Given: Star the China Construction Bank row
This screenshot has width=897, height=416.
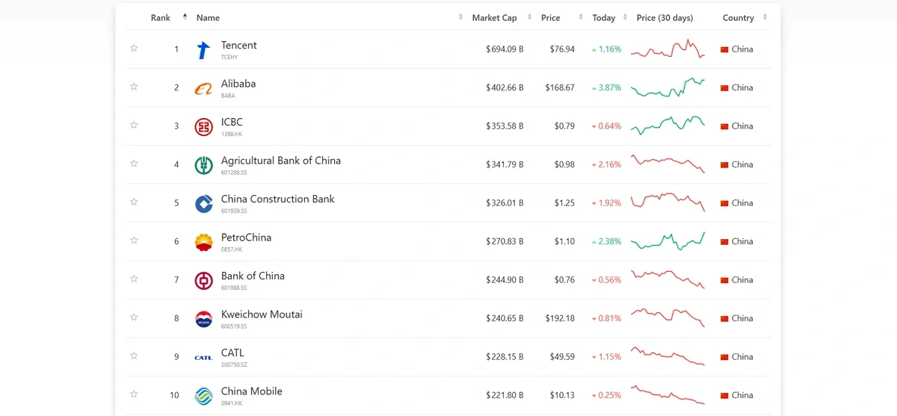Looking at the screenshot, I should [x=134, y=202].
